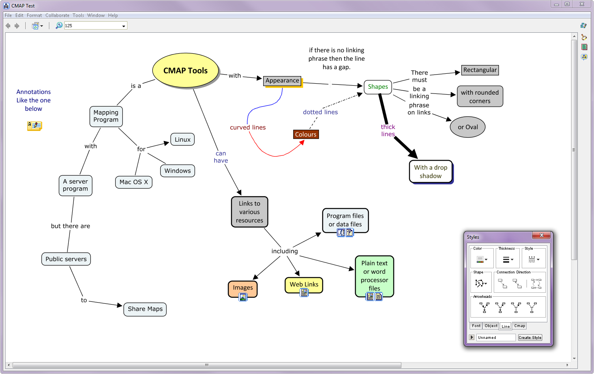The image size is (594, 374).
Task: Click the 'dotted lines' linking phrase
Action: pyautogui.click(x=320, y=112)
